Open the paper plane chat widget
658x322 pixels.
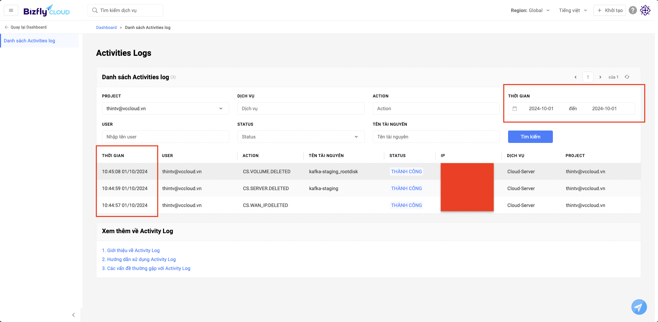click(x=639, y=307)
